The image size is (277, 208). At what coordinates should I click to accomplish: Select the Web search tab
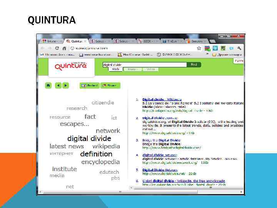115,69
